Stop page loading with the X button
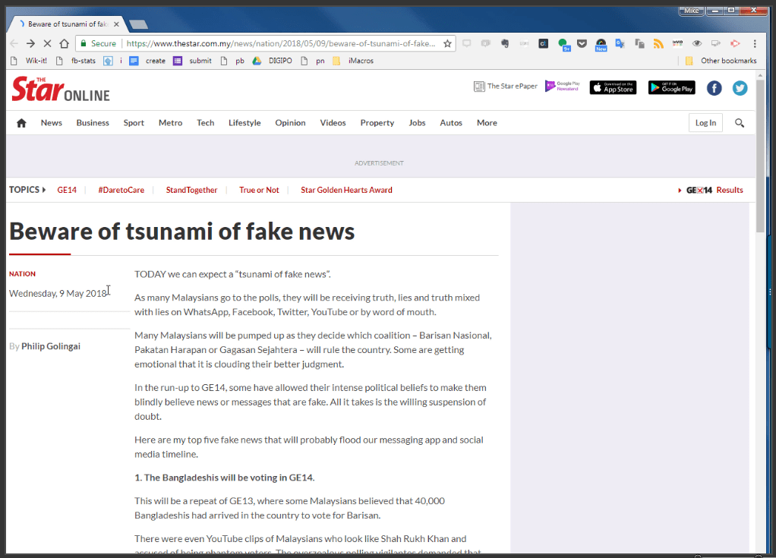The width and height of the screenshot is (776, 558). [47, 44]
